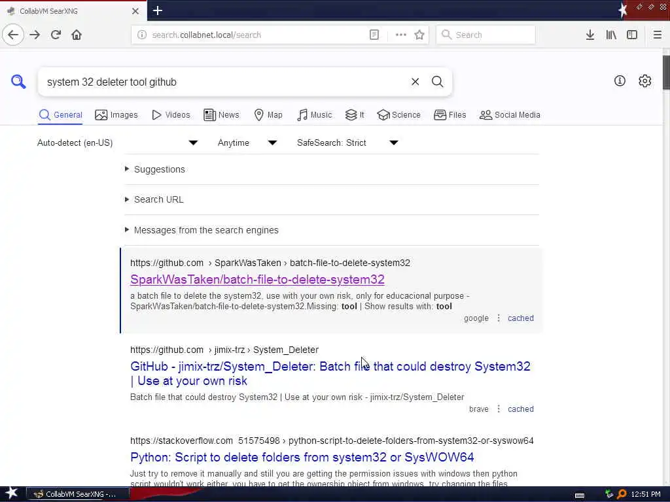Open cached link for jimix-trz result
The height and width of the screenshot is (502, 670).
pos(520,409)
